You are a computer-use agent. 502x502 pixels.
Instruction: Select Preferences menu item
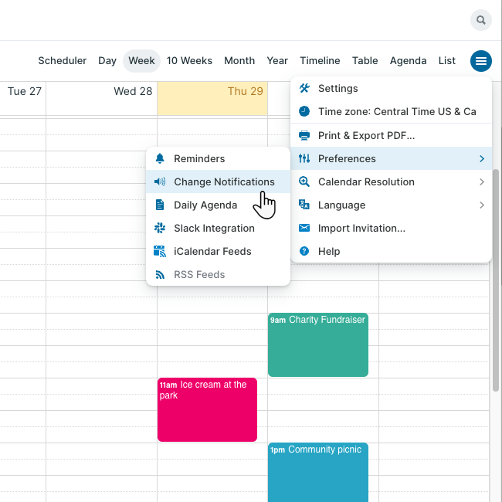(x=391, y=158)
